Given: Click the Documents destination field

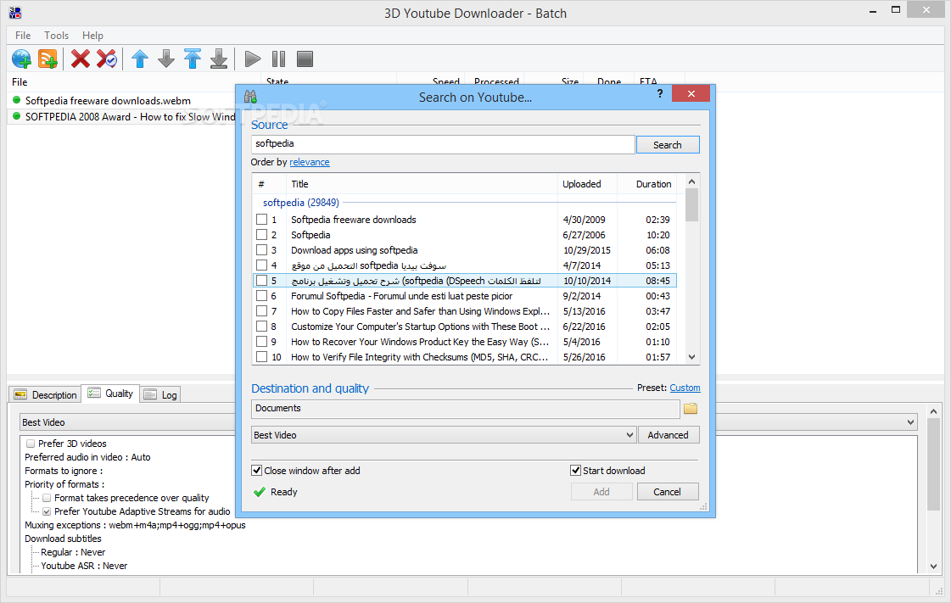Looking at the screenshot, I should pyautogui.click(x=465, y=409).
